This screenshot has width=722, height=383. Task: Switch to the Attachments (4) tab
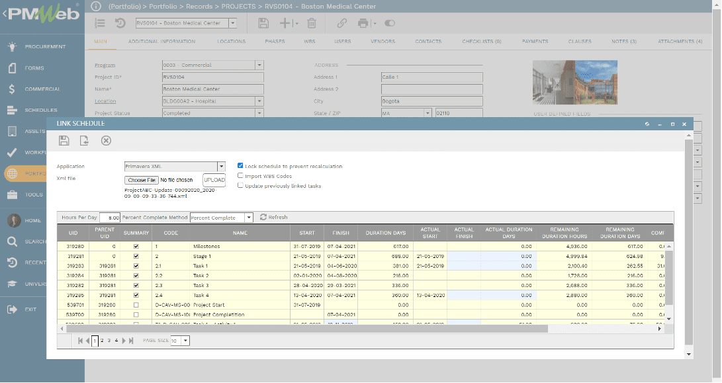point(680,42)
